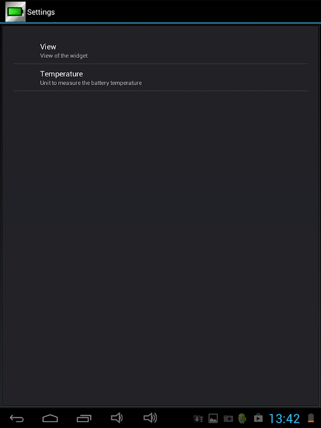Viewport: 321px width, 428px height.
Task: Tap the picture notification icon
Action: [x=213, y=418]
